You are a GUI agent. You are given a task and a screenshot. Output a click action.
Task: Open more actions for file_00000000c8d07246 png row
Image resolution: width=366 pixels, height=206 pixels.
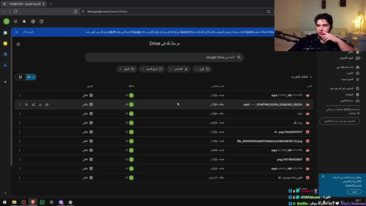[x=19, y=141]
